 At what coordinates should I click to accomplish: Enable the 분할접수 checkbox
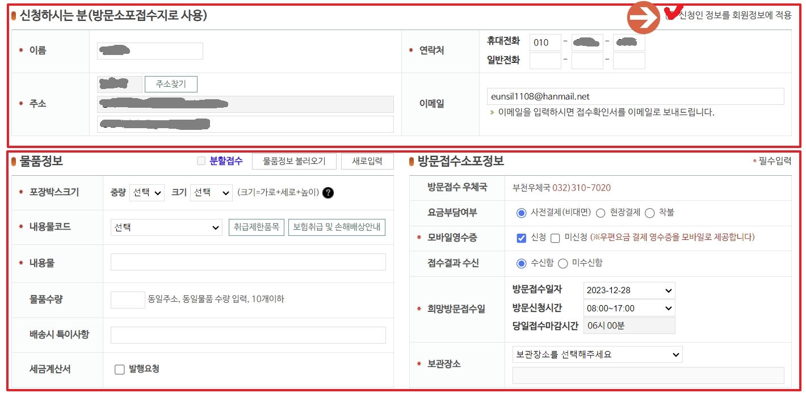click(201, 161)
